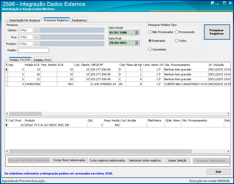234x184 pixels.
Task: Click items grid scroll right arrow
Action: 228,151
